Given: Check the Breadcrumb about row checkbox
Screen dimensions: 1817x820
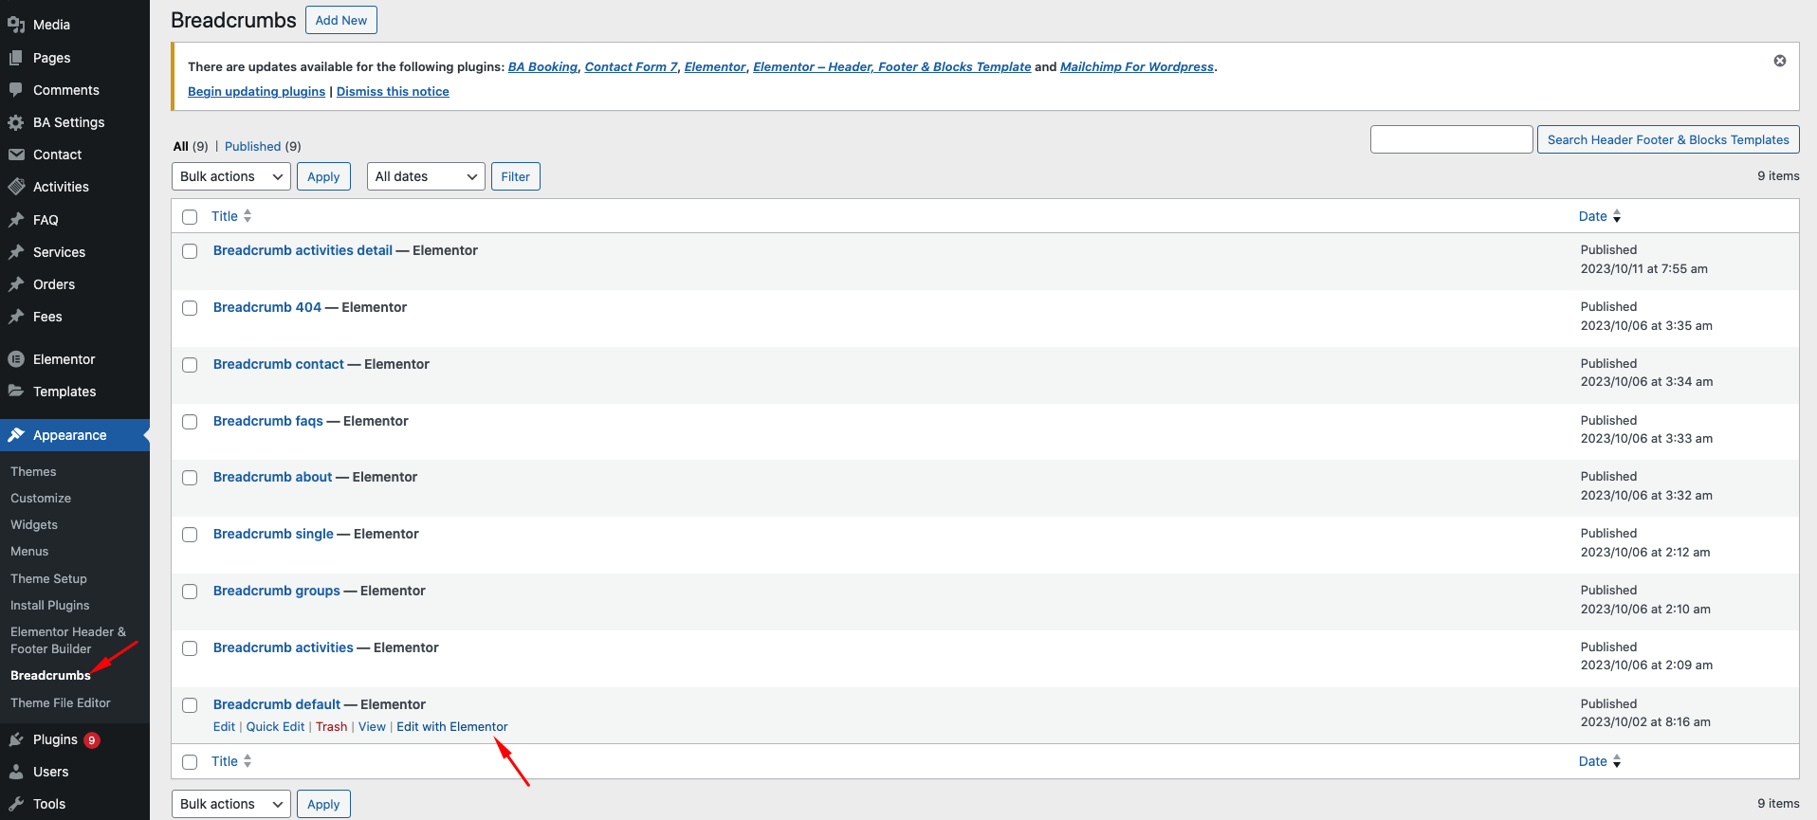Looking at the screenshot, I should point(190,478).
